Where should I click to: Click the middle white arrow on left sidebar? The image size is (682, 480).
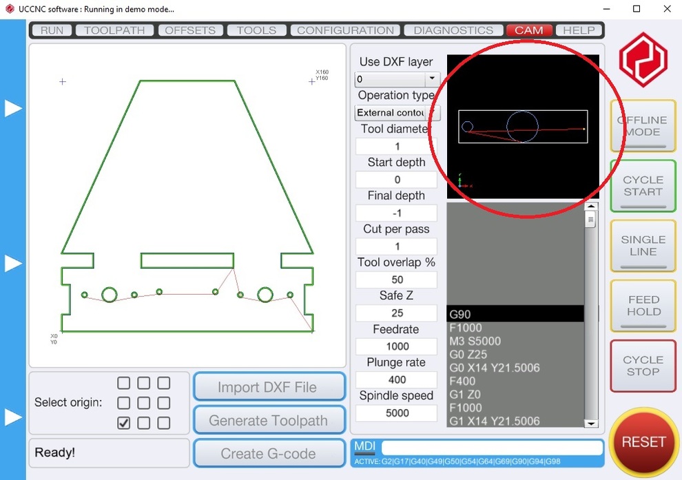[x=14, y=263]
